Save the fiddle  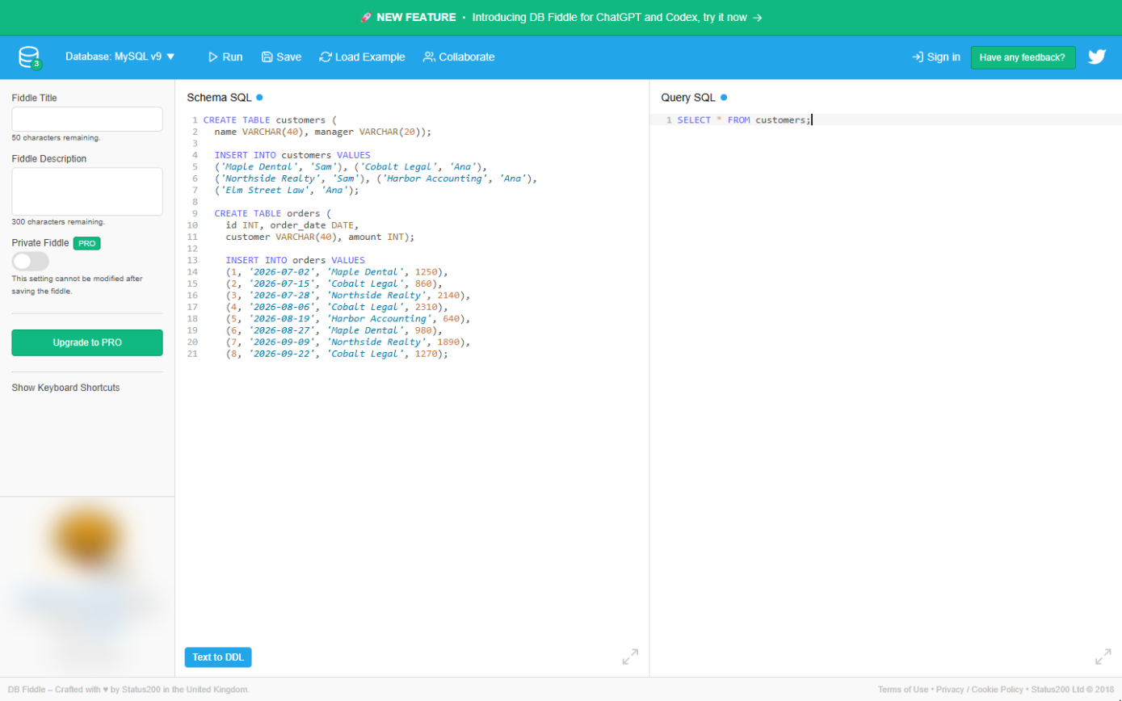click(281, 57)
